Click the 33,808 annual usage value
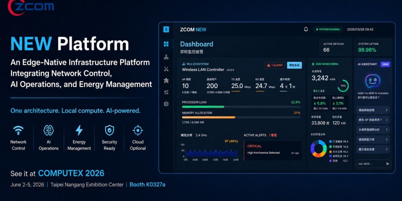Image resolution: width=402 pixels, height=201 pixels. [320, 123]
